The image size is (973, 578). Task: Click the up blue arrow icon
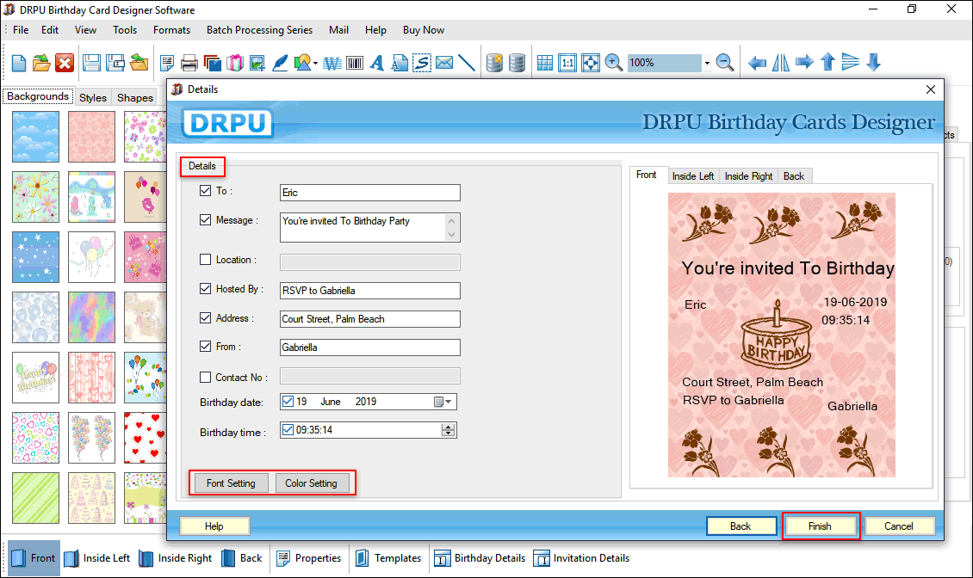[x=827, y=62]
